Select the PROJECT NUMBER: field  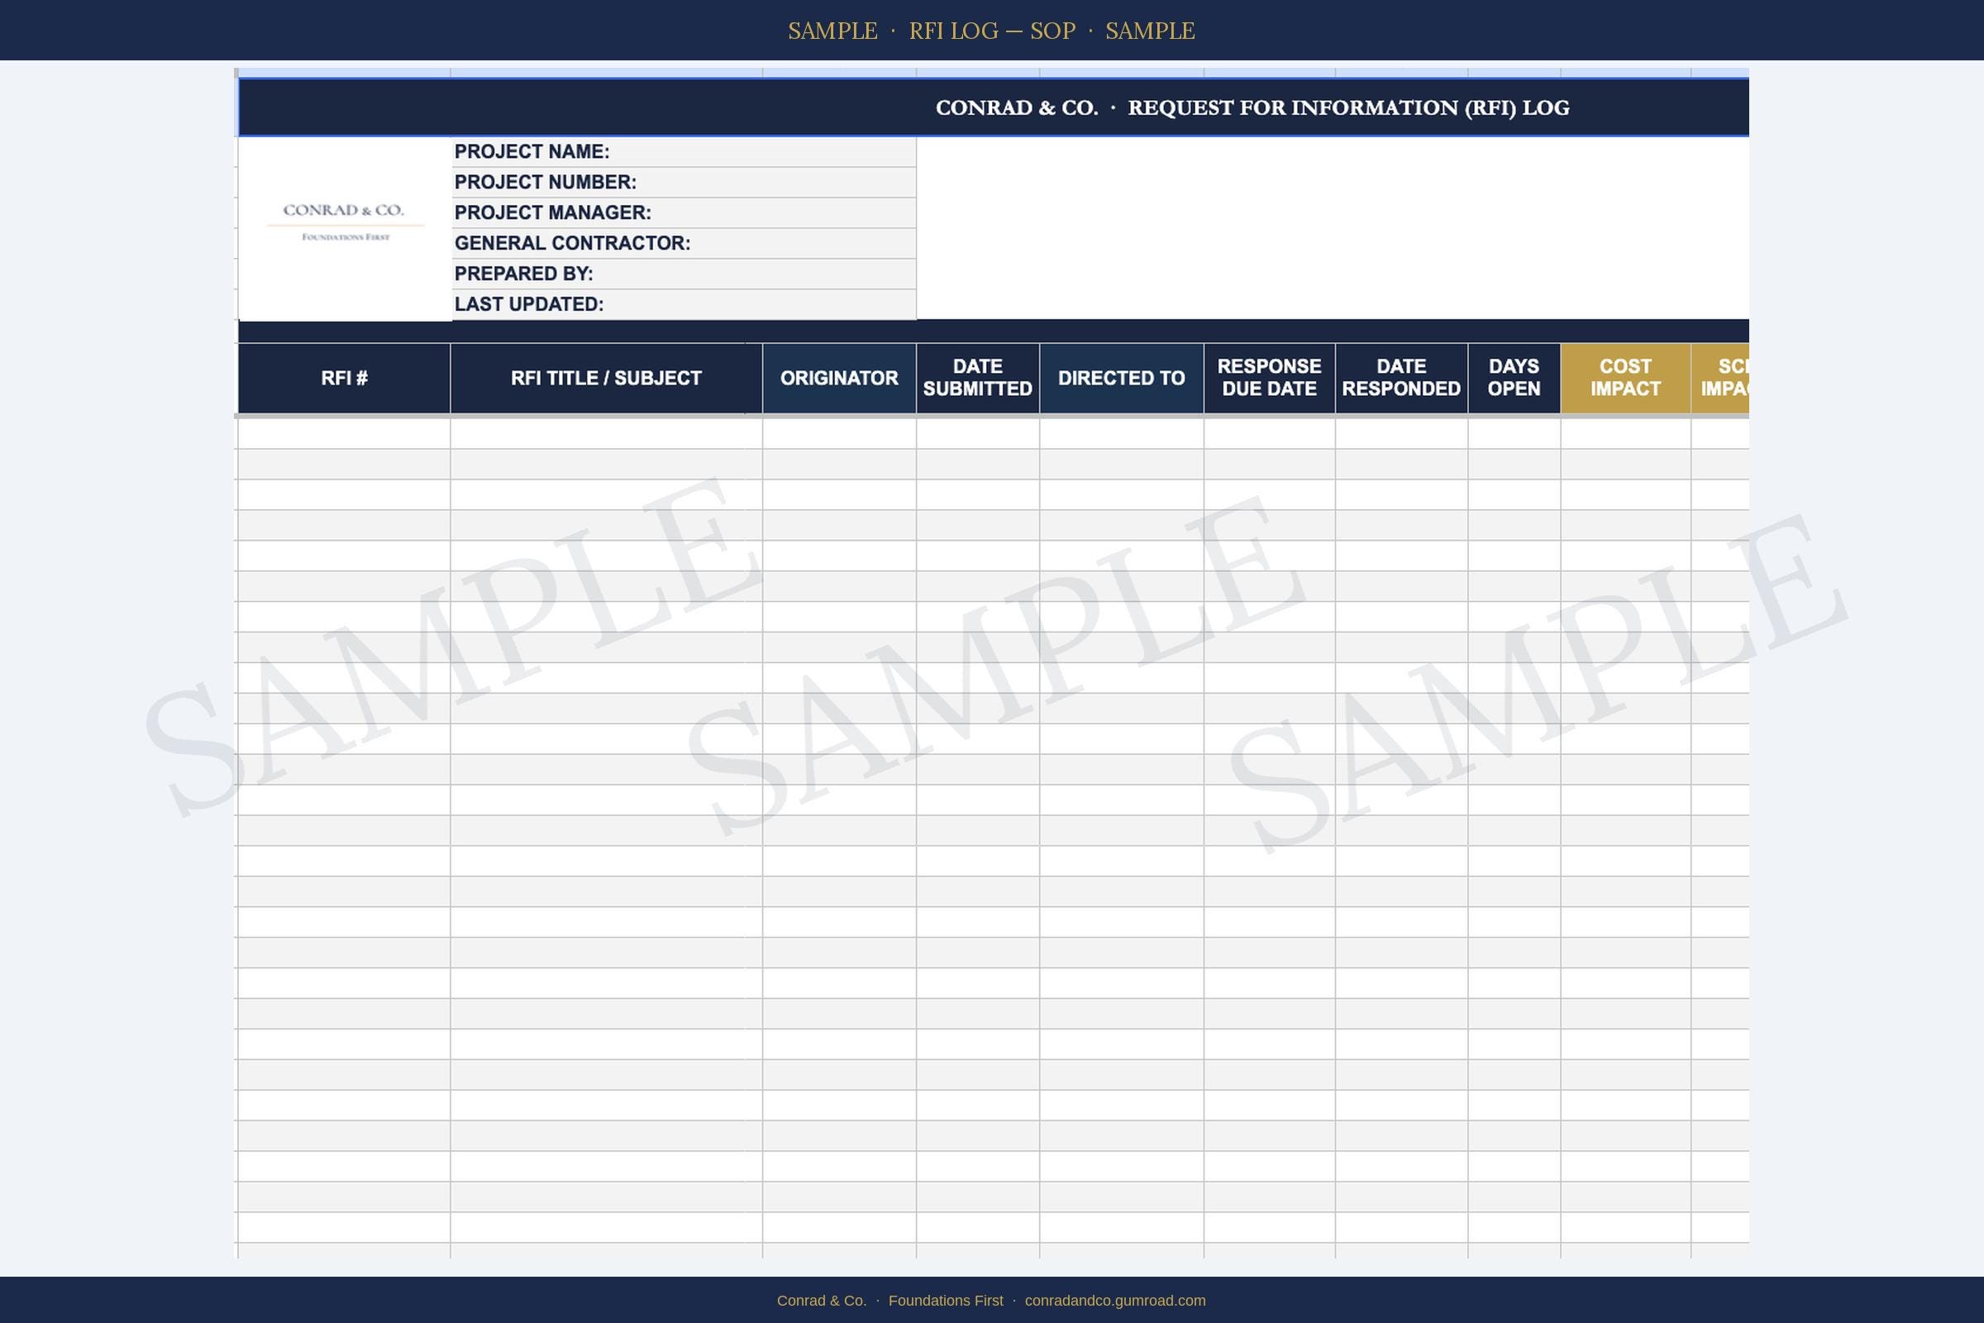[x=684, y=182]
